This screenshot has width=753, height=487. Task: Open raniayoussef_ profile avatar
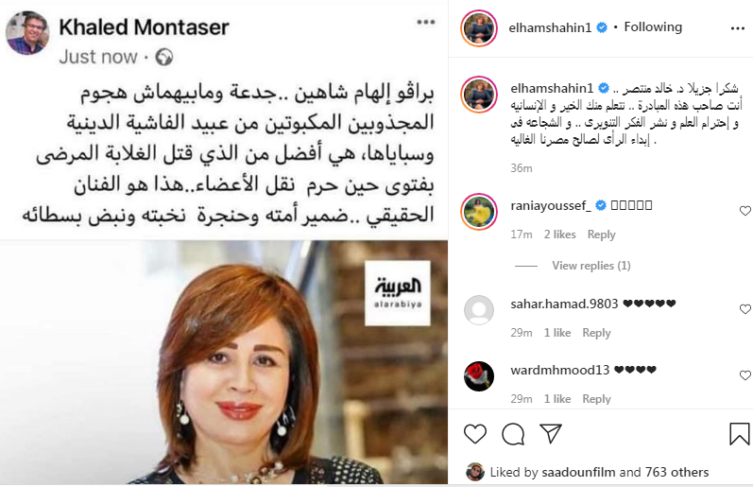[x=479, y=212]
